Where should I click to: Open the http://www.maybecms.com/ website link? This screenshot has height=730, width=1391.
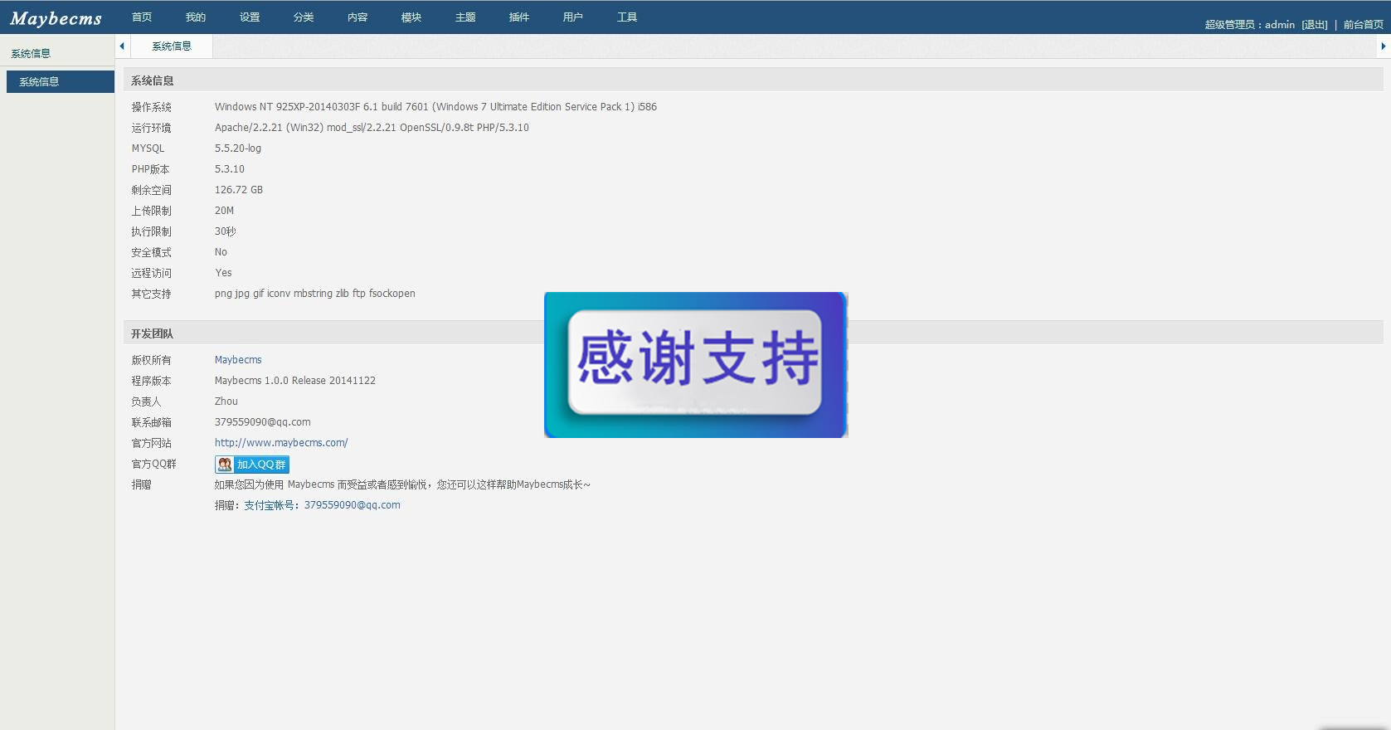(x=281, y=443)
